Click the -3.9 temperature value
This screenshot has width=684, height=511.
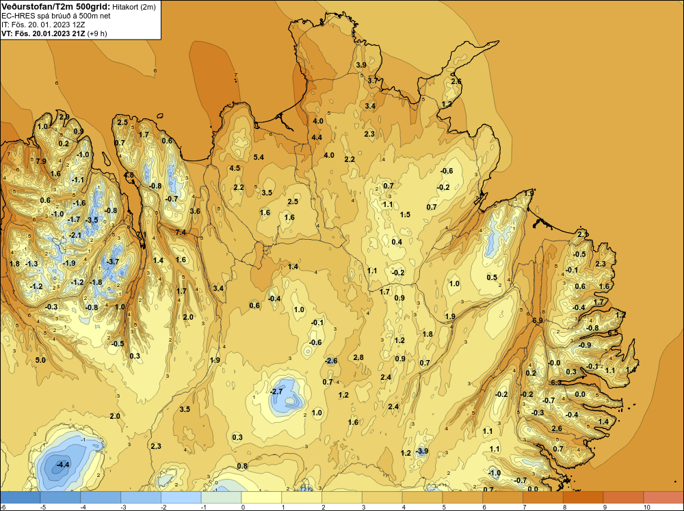(421, 451)
